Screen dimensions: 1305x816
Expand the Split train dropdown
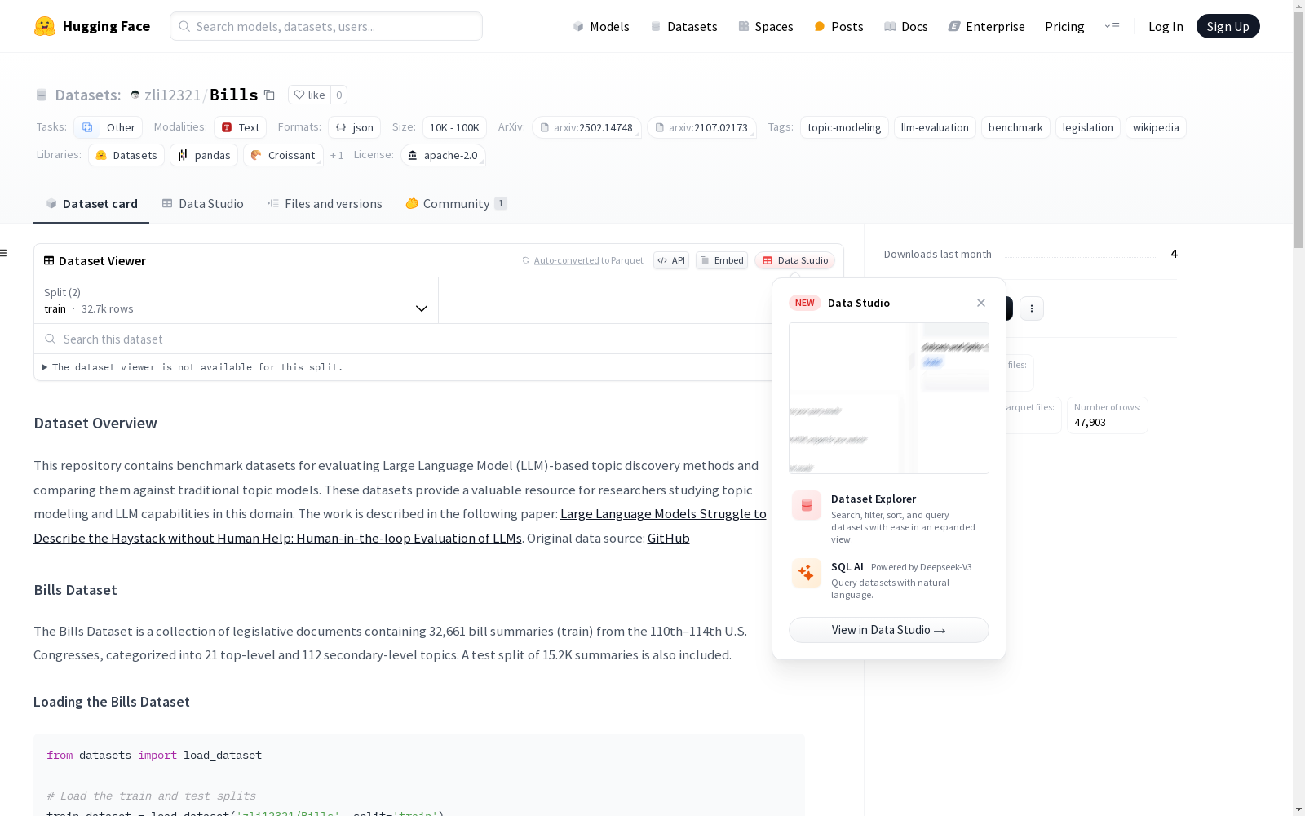[237, 300]
